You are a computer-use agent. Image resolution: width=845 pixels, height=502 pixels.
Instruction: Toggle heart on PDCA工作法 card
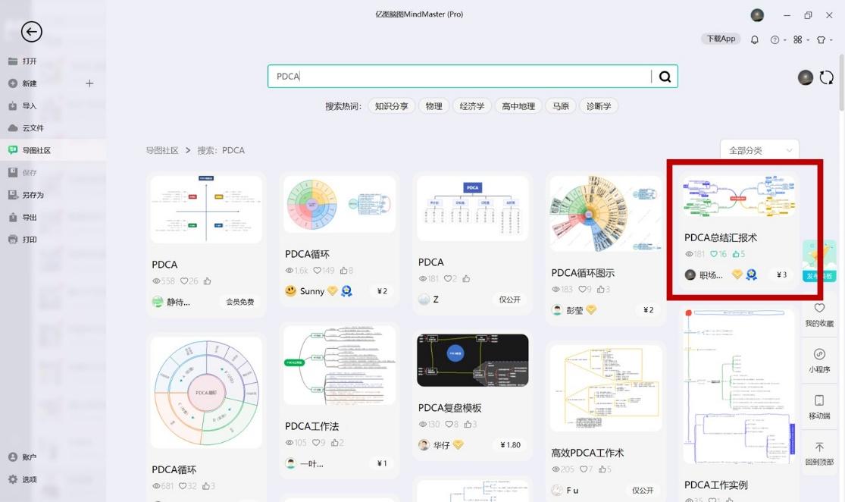(x=316, y=443)
